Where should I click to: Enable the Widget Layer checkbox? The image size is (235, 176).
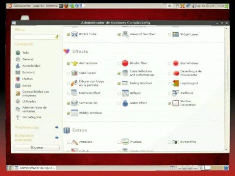[x=170, y=35]
